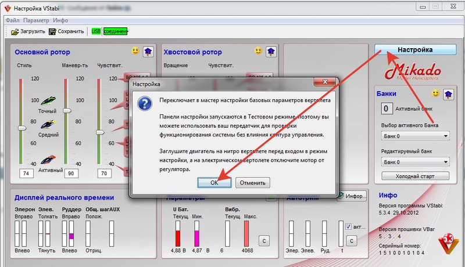Select the Точный helicopter style icon

pyautogui.click(x=48, y=100)
